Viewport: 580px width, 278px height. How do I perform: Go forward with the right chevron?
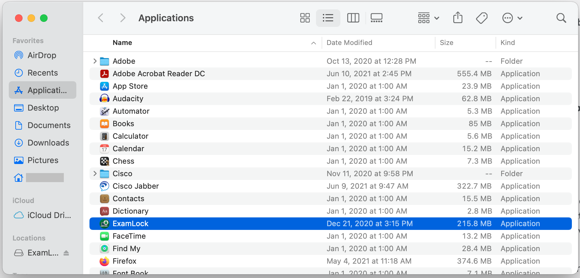point(123,18)
